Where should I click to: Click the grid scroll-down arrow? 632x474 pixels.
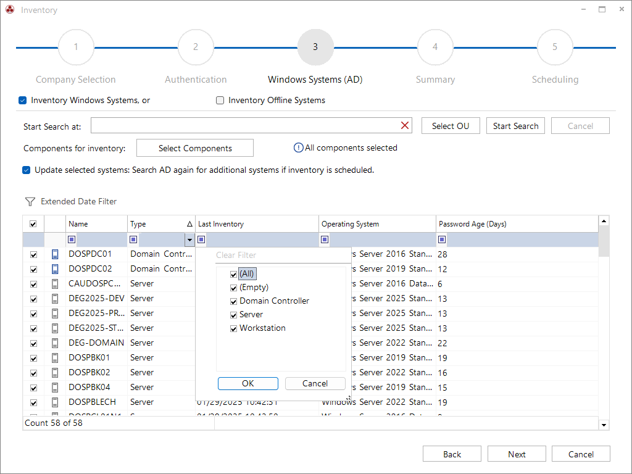coord(604,425)
